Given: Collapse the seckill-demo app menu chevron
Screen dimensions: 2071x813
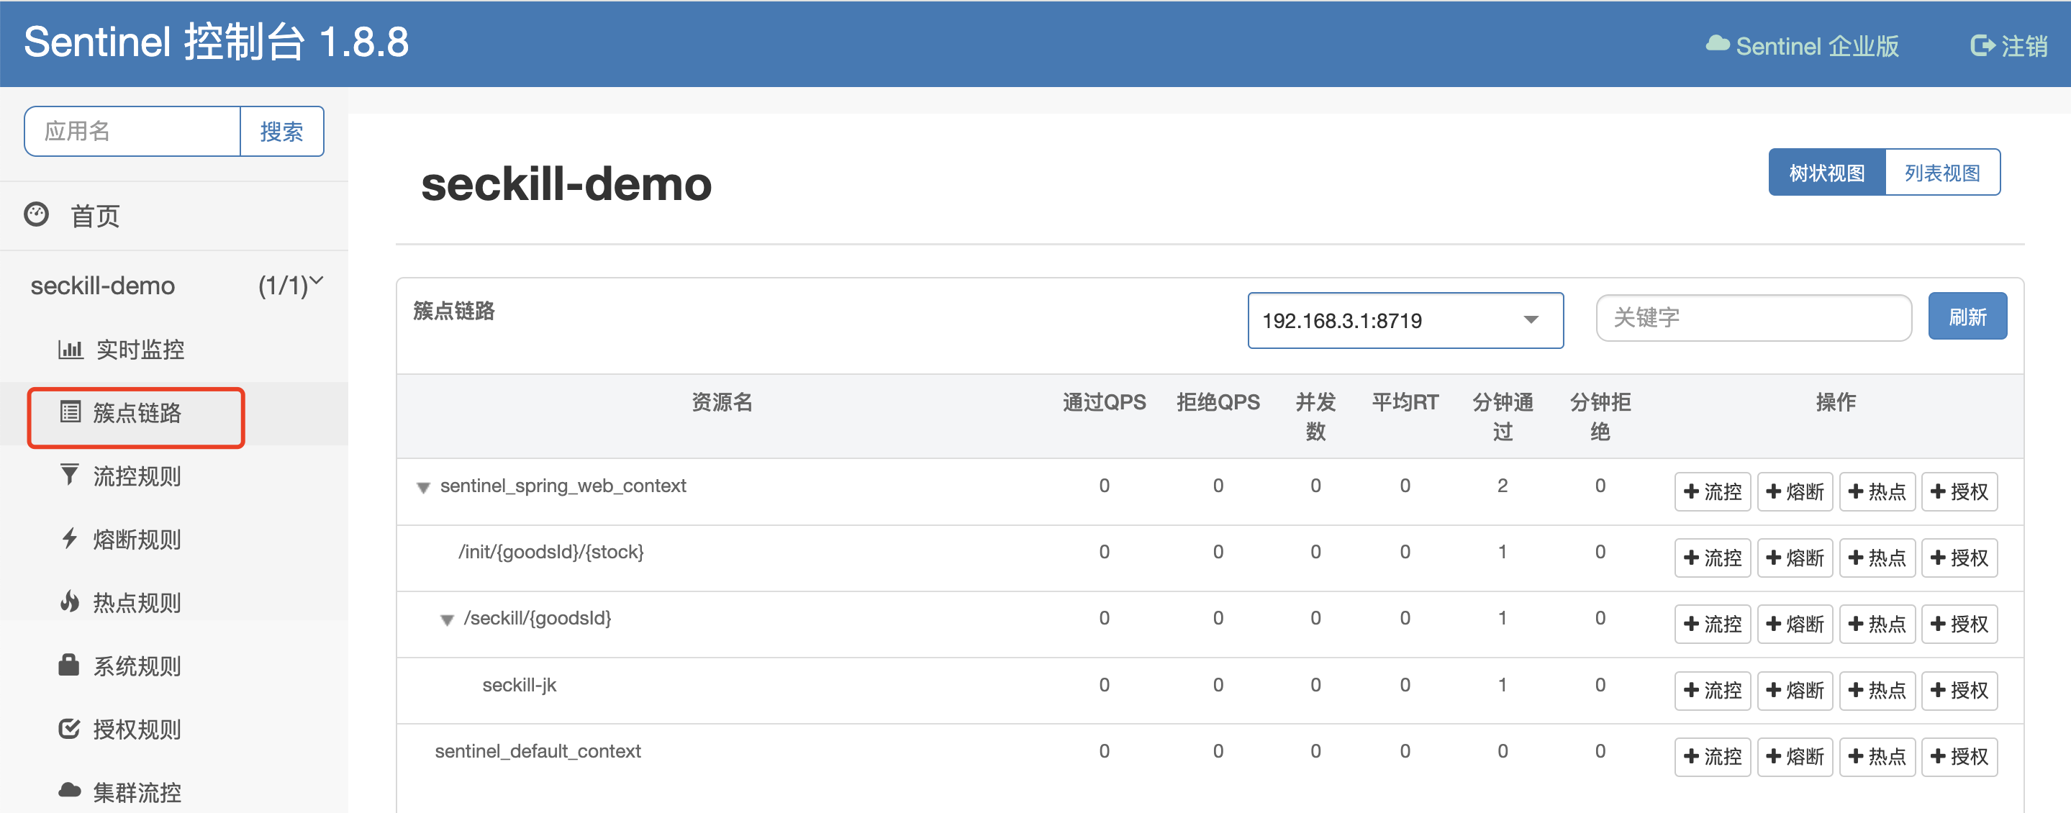Looking at the screenshot, I should coord(317,281).
